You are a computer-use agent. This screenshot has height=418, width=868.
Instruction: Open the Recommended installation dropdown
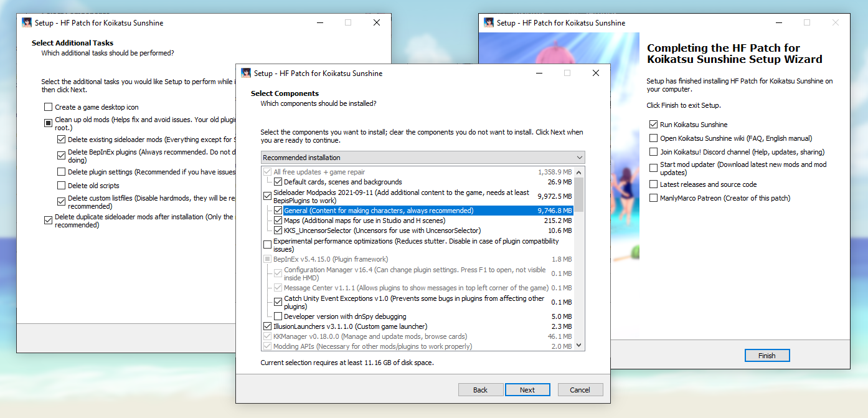pyautogui.click(x=423, y=158)
